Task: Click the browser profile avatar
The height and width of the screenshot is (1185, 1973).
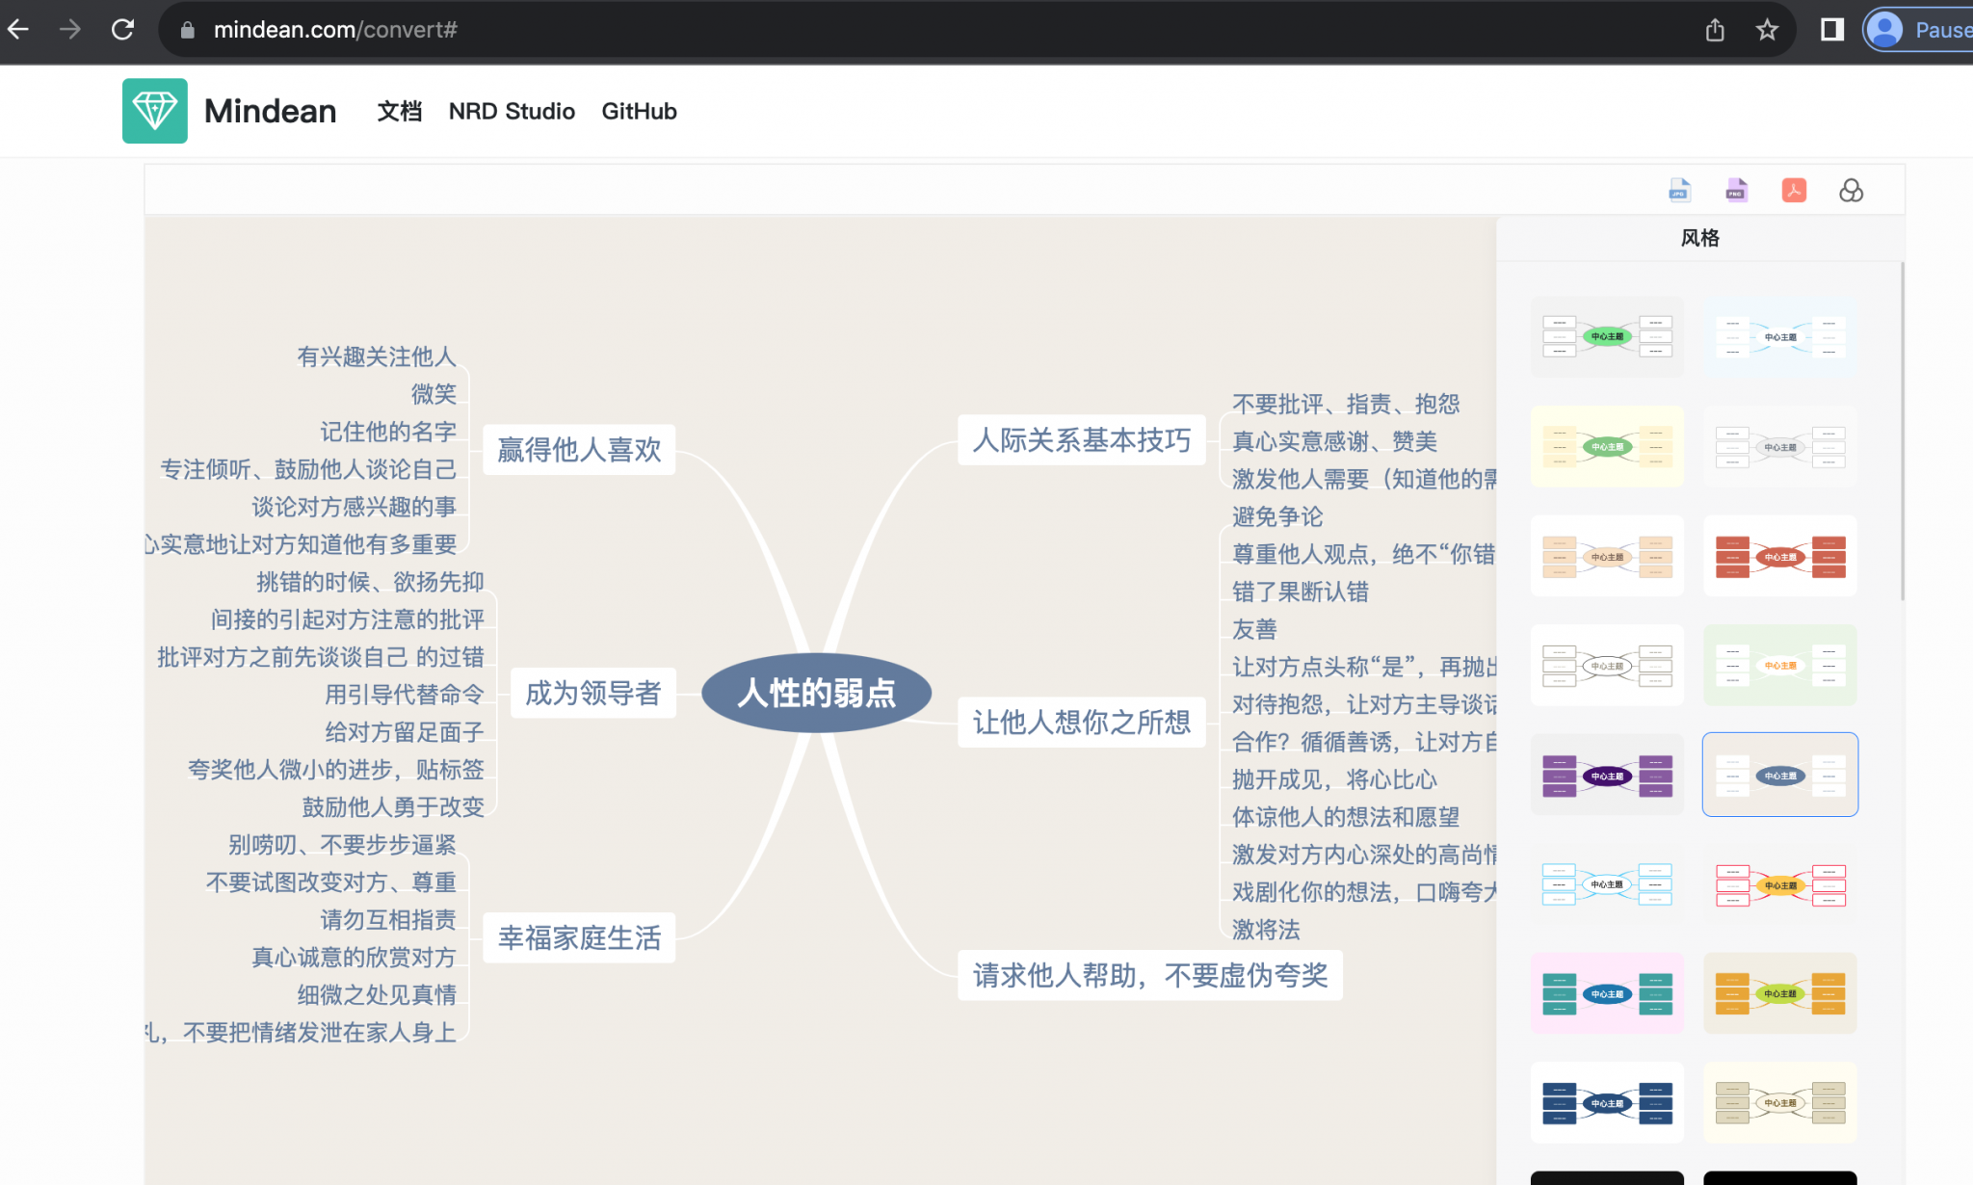Action: pos(1885,29)
